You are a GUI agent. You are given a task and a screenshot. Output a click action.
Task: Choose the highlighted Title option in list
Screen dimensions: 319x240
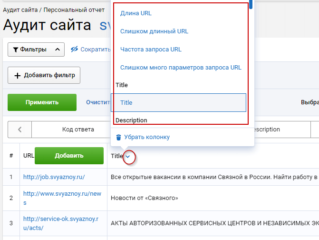point(178,103)
